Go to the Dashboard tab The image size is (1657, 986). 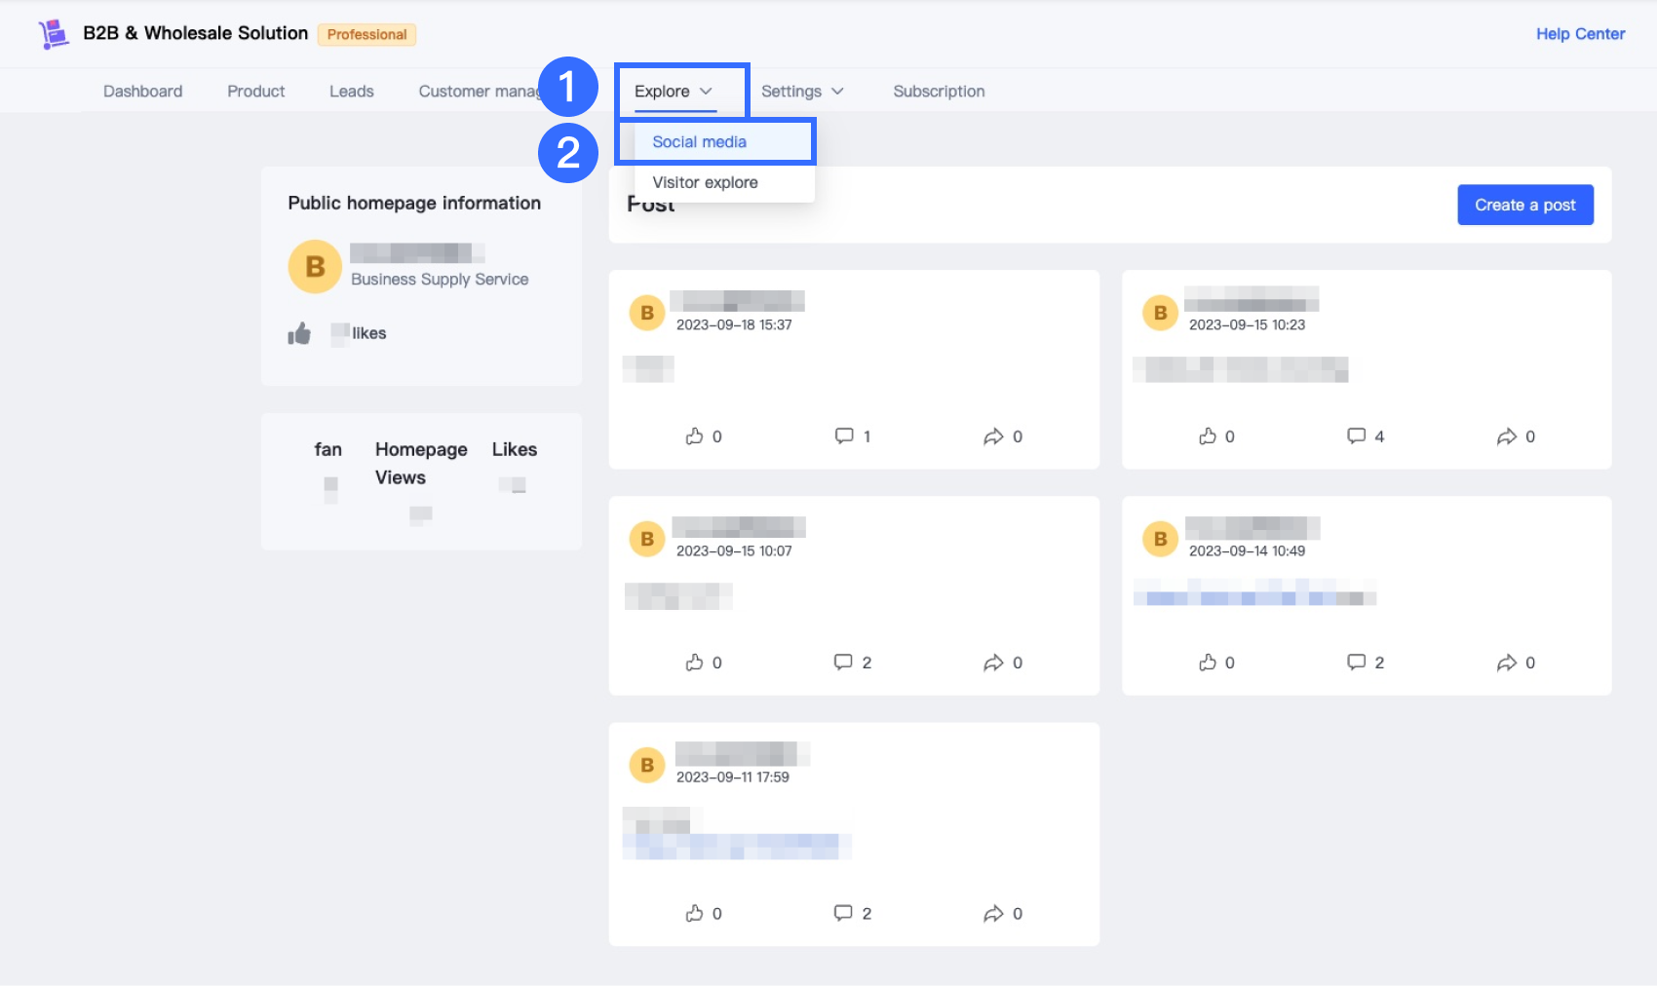pyautogui.click(x=143, y=92)
